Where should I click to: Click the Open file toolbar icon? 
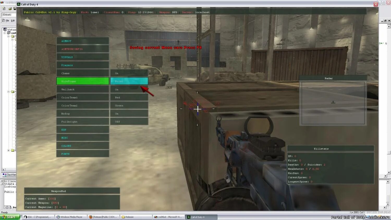coord(10,9)
